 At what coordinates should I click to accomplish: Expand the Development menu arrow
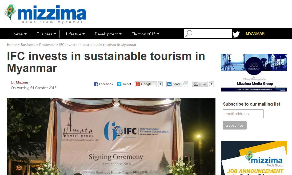point(120,34)
